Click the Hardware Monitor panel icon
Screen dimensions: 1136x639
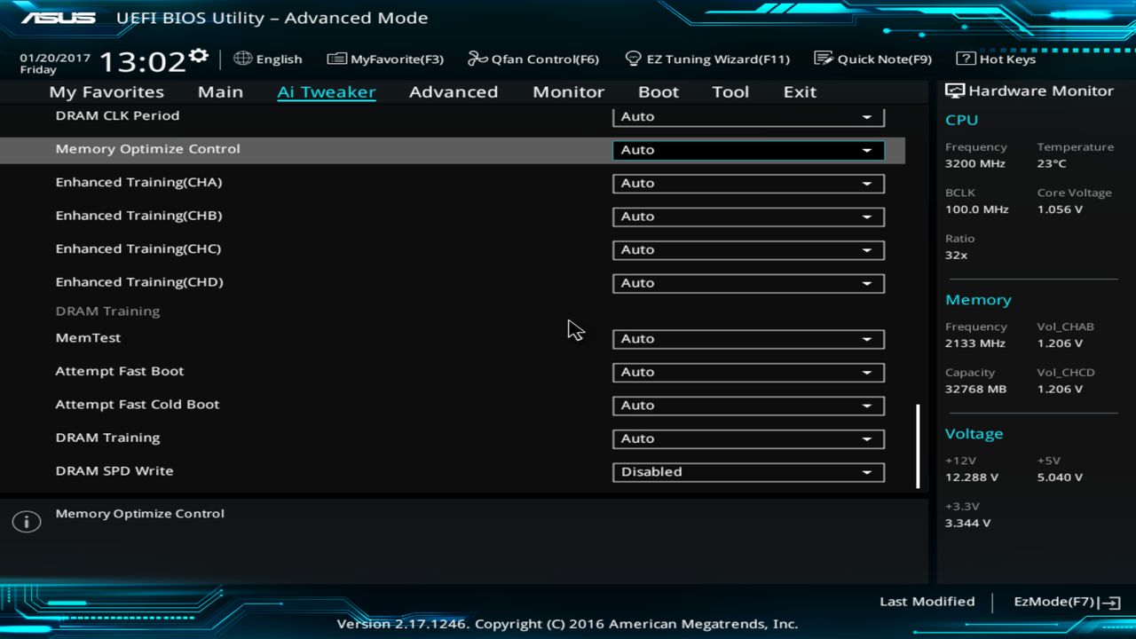coord(954,90)
